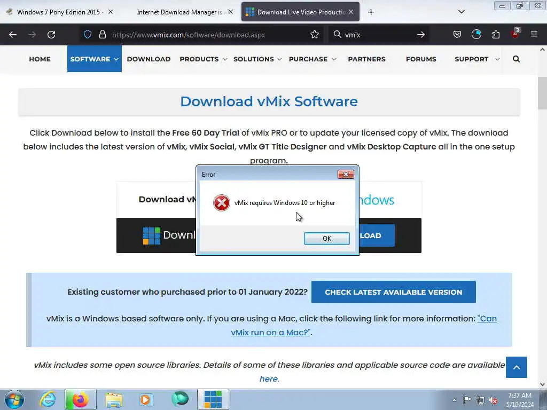The height and width of the screenshot is (410, 547).
Task: Go to the PARTNERS page
Action: point(366,59)
